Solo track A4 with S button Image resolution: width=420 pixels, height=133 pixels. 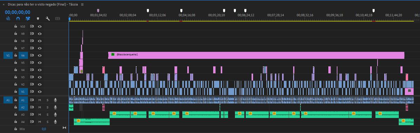(x=48, y=121)
